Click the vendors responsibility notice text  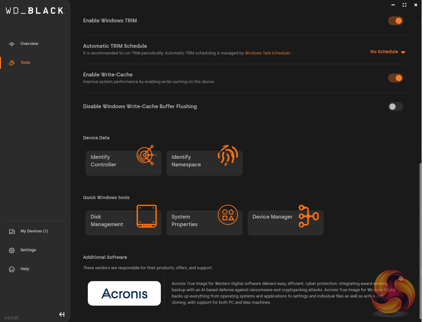tap(148, 268)
